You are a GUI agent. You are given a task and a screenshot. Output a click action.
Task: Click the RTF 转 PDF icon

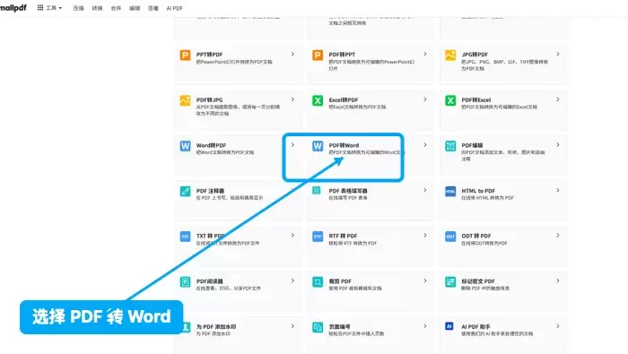(x=318, y=237)
